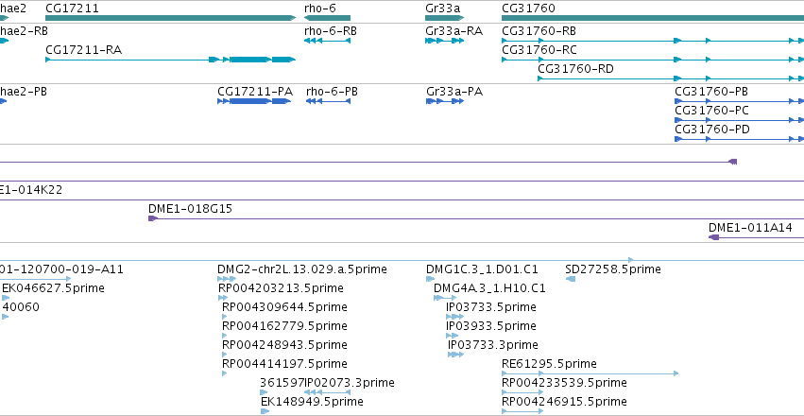804x416 pixels.
Task: Select transcript CG31760-RD label
Action: (x=575, y=69)
